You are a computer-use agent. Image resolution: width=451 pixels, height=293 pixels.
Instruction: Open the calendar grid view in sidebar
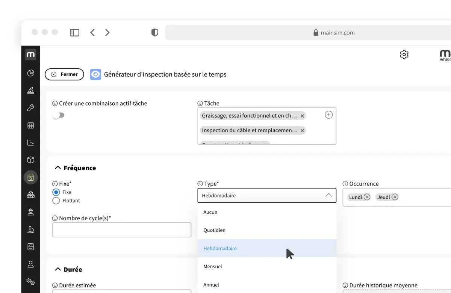31,125
